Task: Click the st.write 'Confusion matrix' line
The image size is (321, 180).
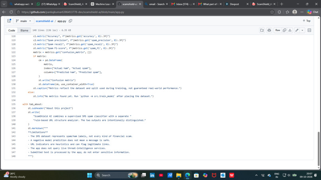Action: [x=57, y=80]
